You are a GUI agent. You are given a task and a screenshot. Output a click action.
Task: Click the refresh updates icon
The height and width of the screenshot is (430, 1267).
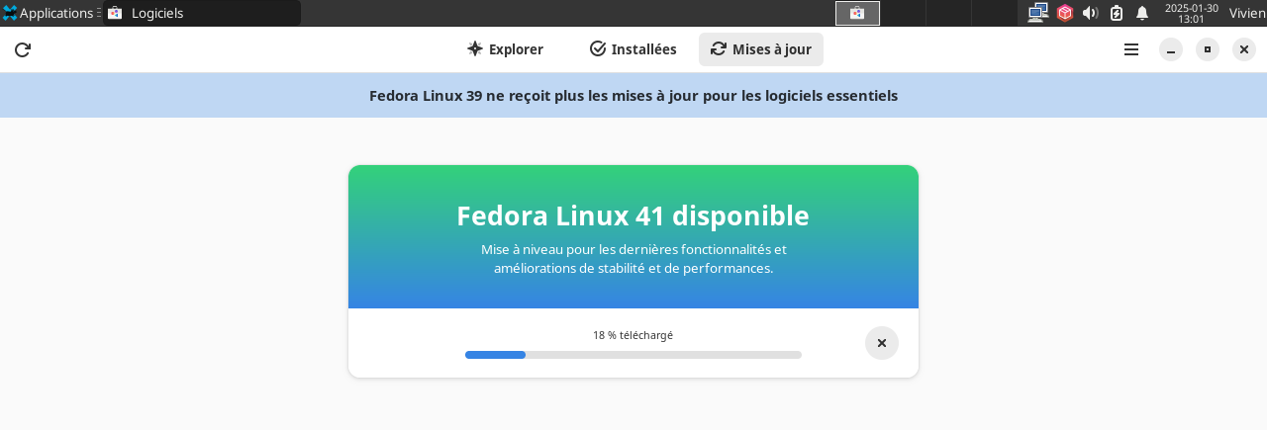(23, 49)
